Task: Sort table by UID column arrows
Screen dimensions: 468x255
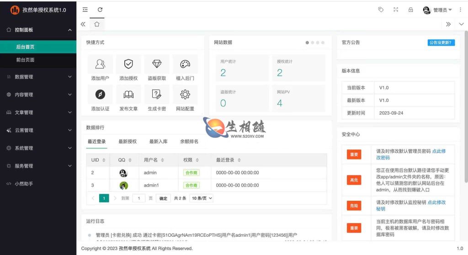Action: point(104,160)
